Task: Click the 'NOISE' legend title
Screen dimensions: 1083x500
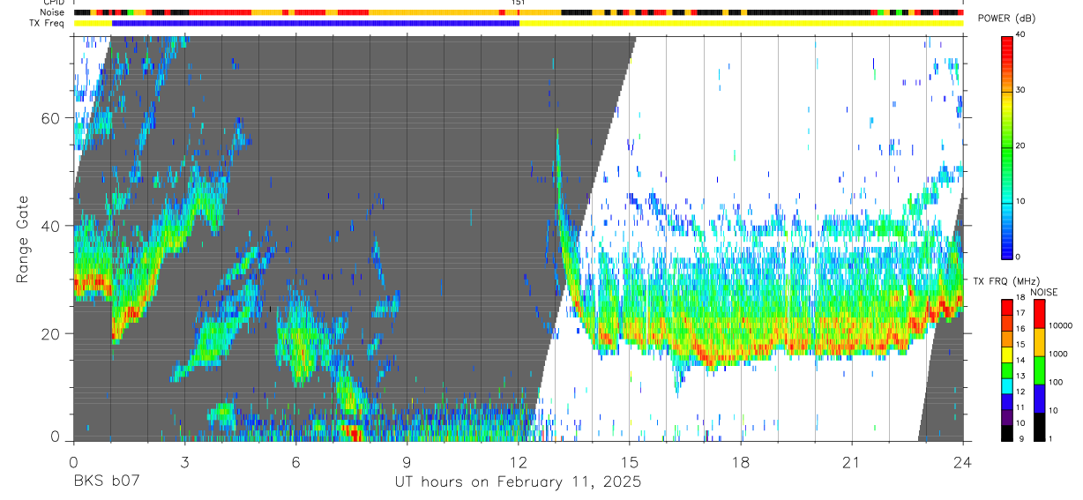Action: click(1044, 293)
